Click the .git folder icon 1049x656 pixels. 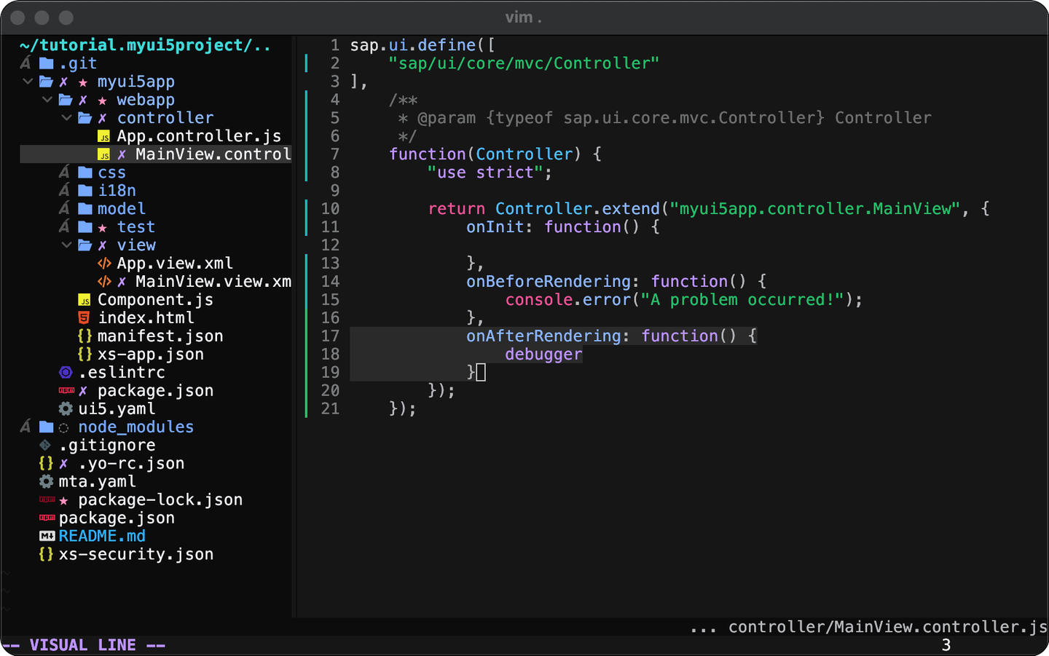(x=47, y=63)
